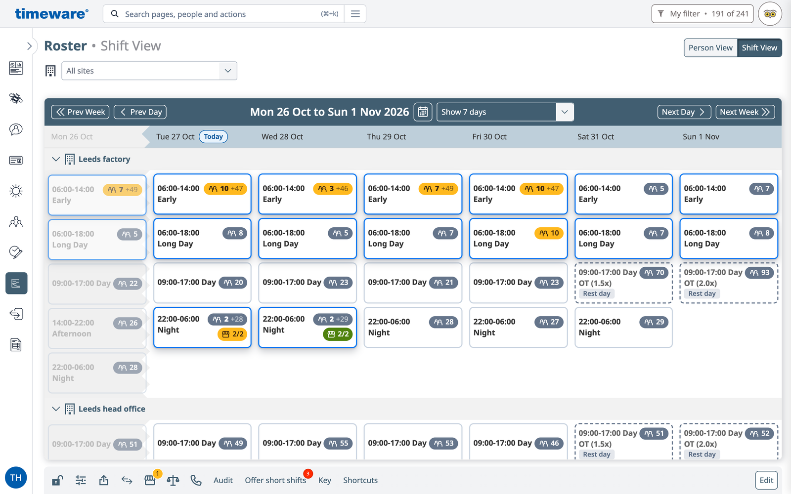Click the swap arrows toolbar icon
Screen dimensions: 791x494
coord(127,480)
